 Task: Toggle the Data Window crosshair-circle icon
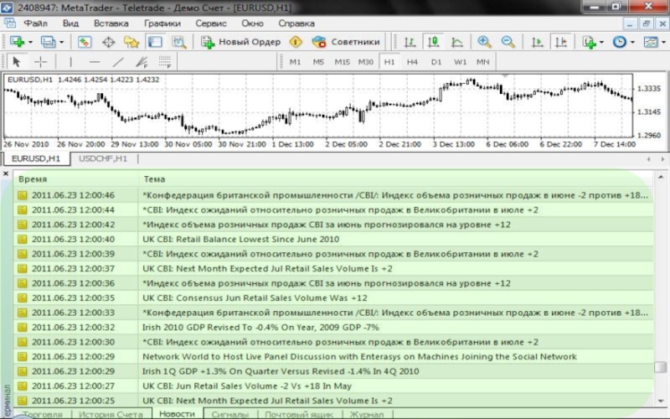[108, 42]
